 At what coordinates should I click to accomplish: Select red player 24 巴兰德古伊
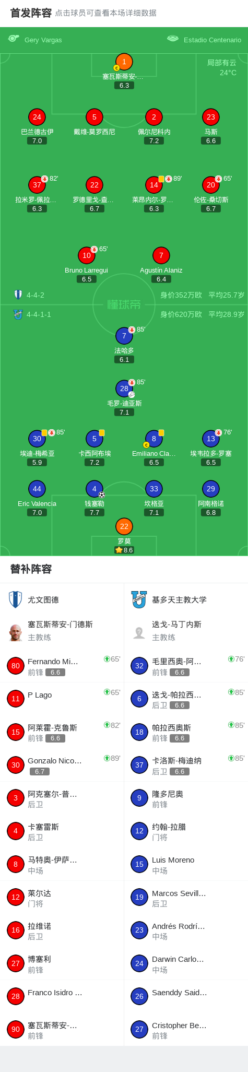[37, 117]
